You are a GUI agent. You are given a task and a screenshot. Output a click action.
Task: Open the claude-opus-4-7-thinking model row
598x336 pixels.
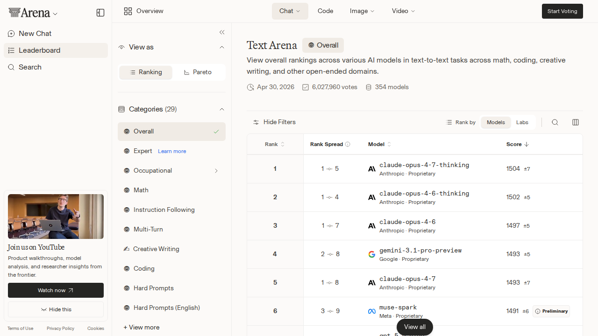415,169
